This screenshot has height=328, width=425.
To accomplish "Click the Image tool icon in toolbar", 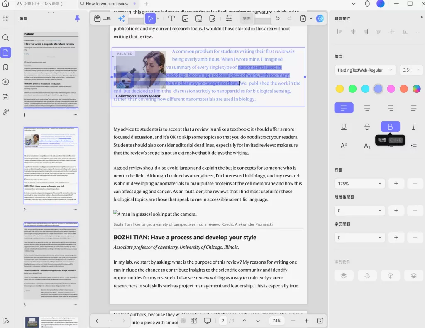I will click(x=185, y=19).
